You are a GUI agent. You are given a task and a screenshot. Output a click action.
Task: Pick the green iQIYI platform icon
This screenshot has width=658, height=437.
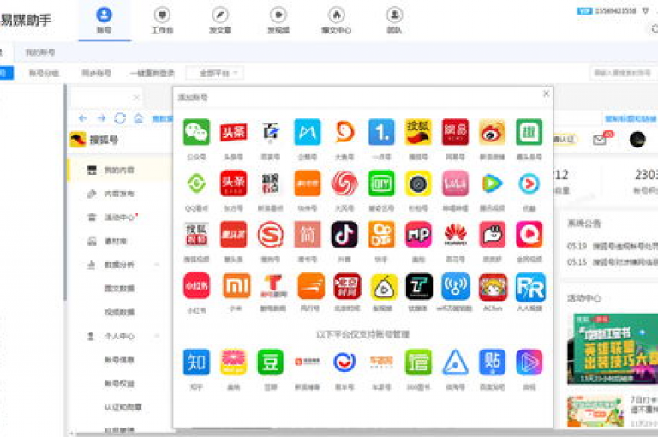coord(381,183)
